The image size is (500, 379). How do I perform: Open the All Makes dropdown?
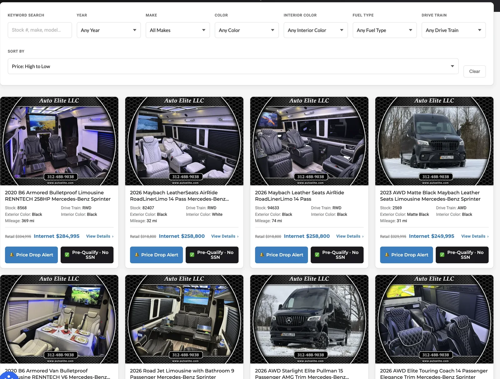pos(177,30)
